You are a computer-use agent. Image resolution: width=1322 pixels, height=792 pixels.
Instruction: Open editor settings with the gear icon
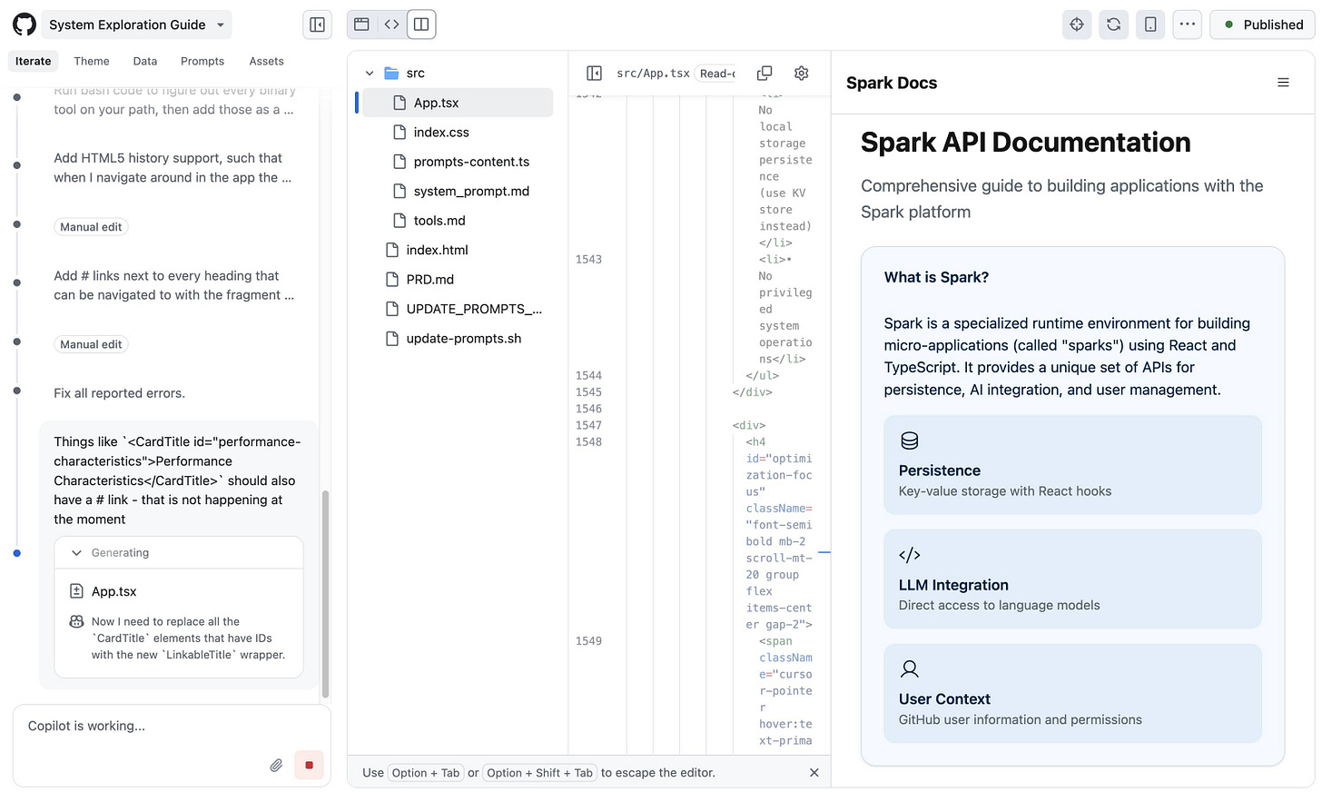coord(801,73)
